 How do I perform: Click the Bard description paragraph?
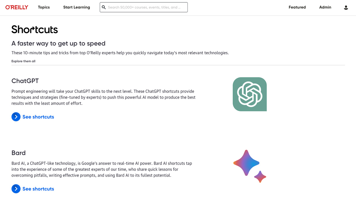(x=102, y=169)
